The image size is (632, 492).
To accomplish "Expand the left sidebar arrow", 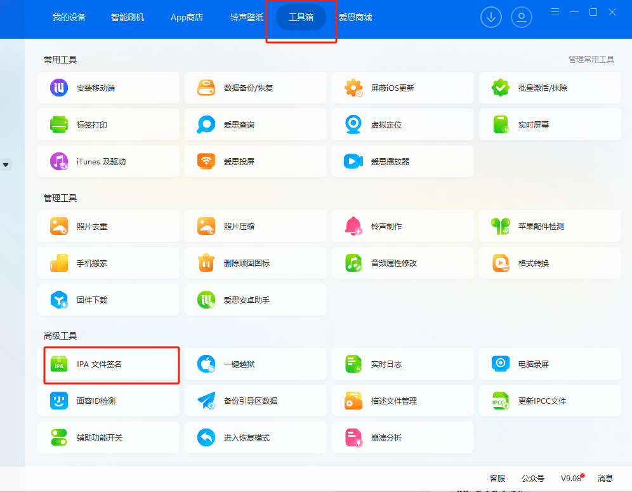I will [x=6, y=164].
